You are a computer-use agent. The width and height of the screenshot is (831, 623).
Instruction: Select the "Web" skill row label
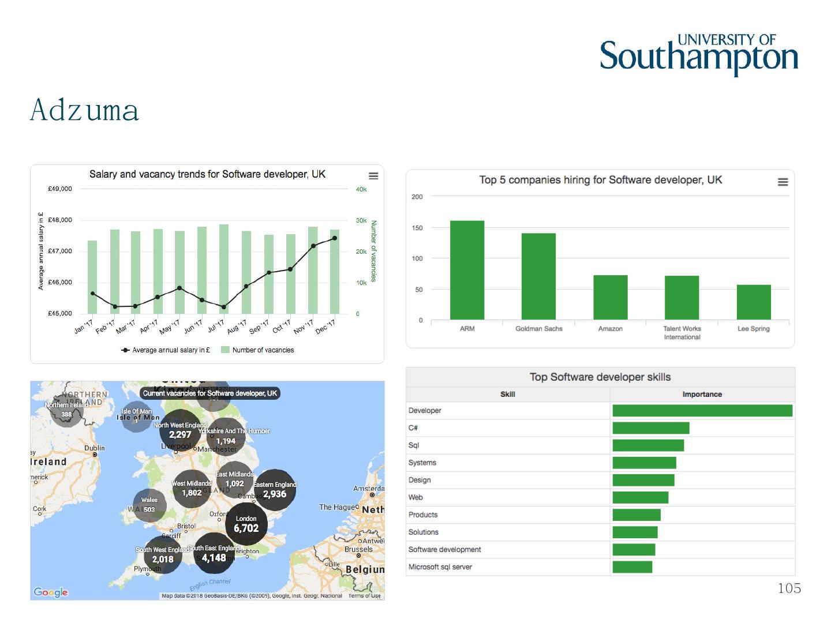click(x=415, y=497)
